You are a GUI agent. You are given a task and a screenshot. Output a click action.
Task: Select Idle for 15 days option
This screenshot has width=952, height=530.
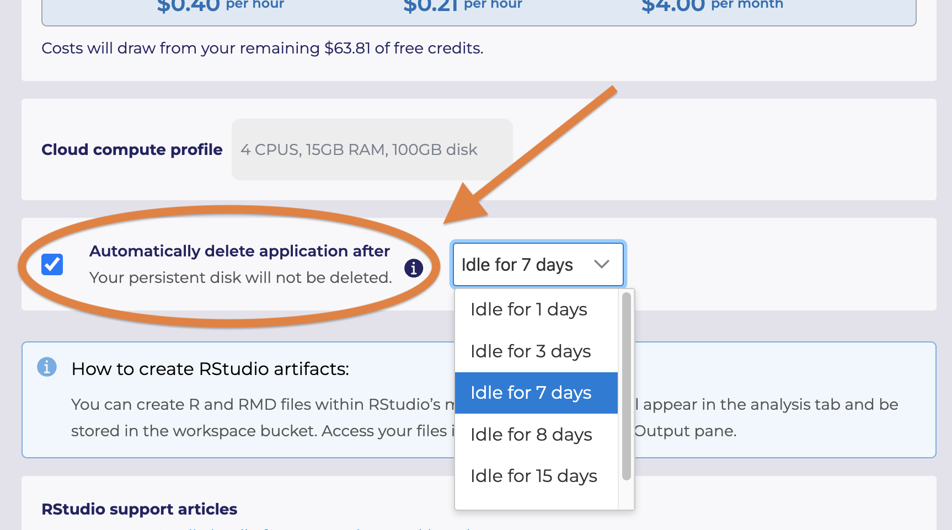tap(533, 475)
